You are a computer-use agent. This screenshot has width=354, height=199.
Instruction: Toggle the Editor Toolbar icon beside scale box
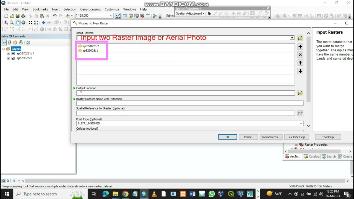(x=118, y=16)
